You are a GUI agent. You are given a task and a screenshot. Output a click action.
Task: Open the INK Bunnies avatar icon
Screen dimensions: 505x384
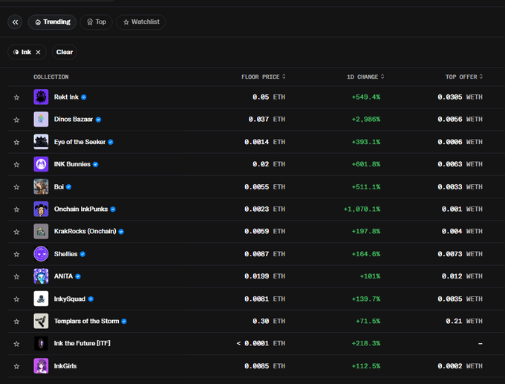click(x=41, y=164)
